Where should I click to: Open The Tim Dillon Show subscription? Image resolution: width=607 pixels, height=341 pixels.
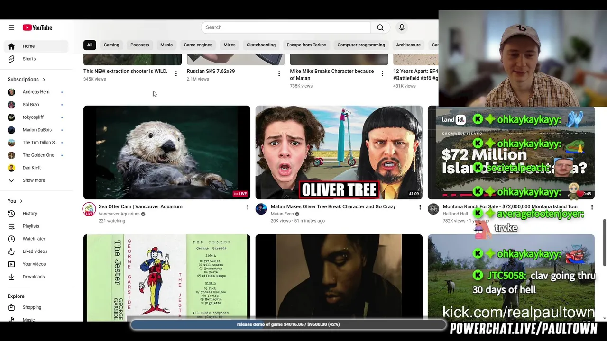tap(37, 143)
